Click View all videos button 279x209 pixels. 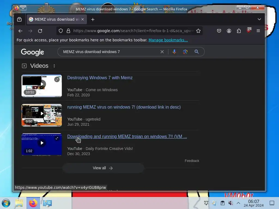tap(103, 168)
